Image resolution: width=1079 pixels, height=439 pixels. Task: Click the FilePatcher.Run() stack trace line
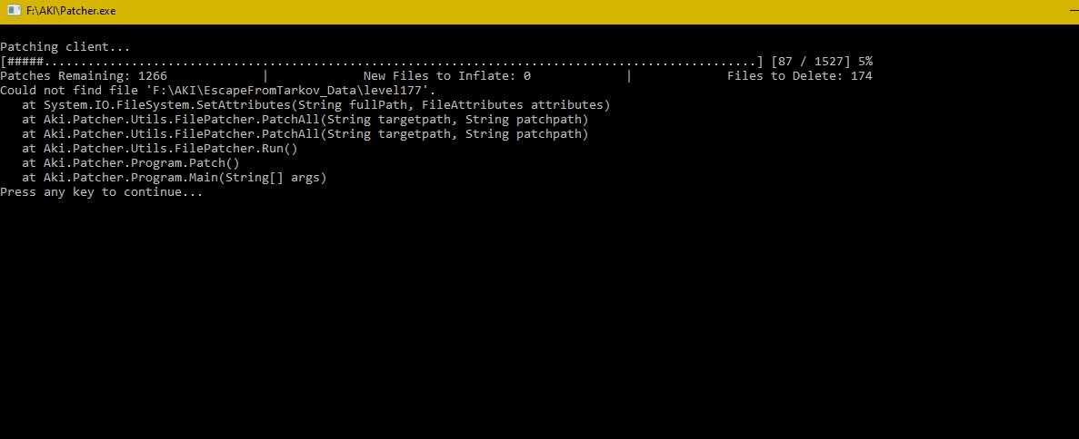[160, 149]
